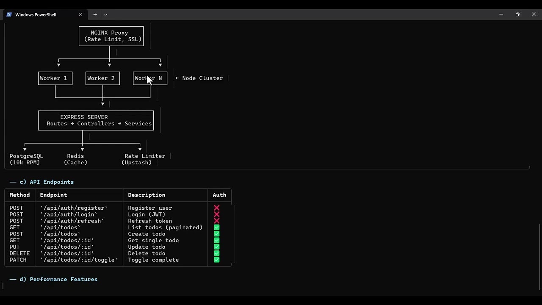Click the "Login (JWT)" description

point(147,214)
